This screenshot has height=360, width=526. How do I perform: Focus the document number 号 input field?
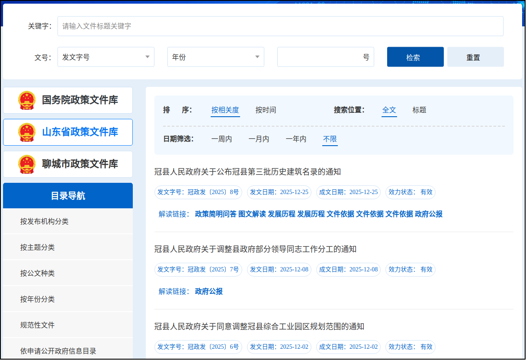coord(326,57)
